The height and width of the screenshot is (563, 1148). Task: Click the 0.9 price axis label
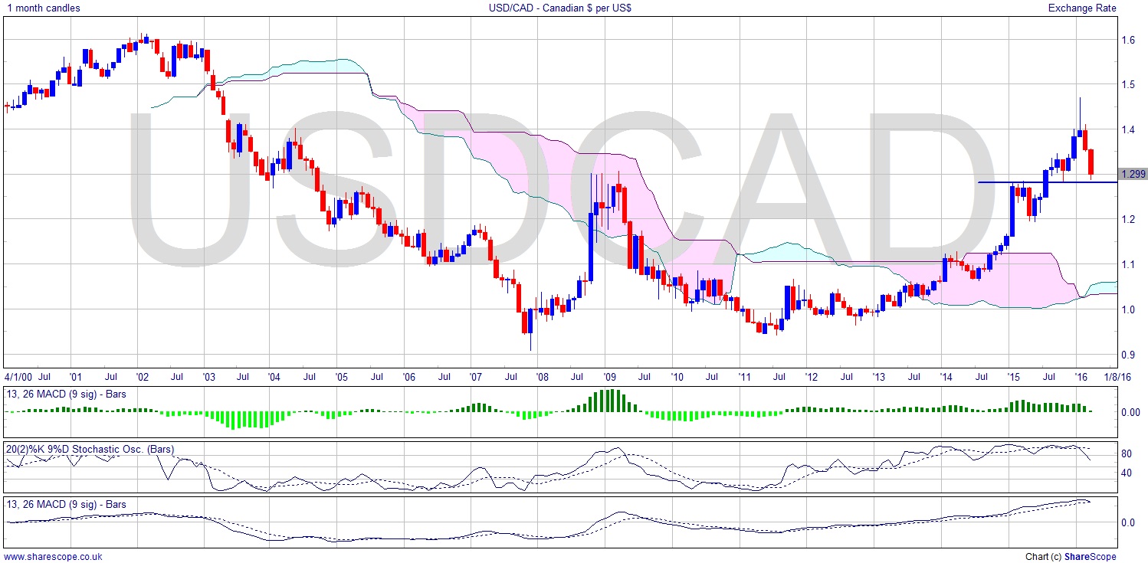[1129, 355]
